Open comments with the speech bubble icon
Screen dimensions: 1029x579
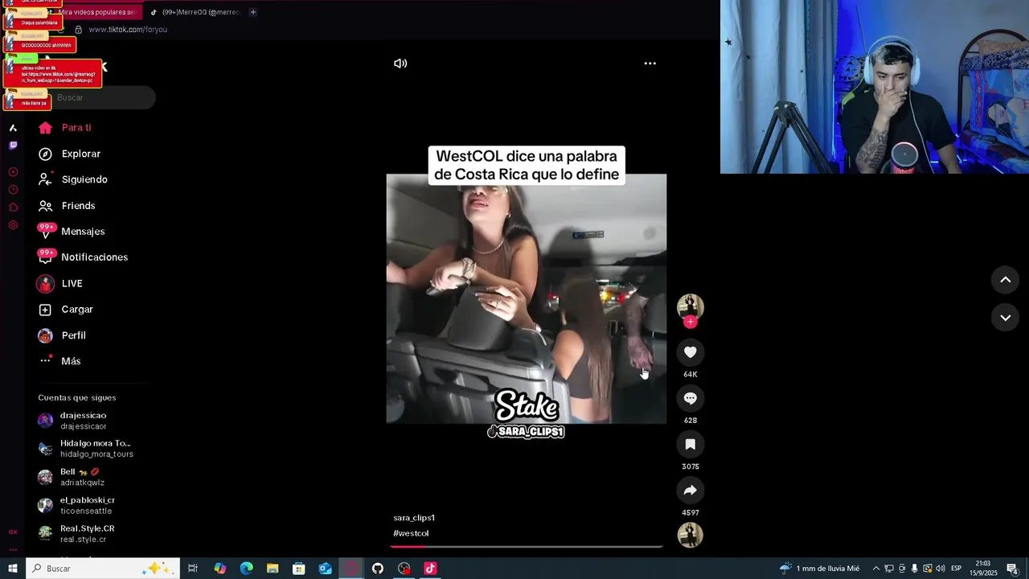(x=690, y=398)
